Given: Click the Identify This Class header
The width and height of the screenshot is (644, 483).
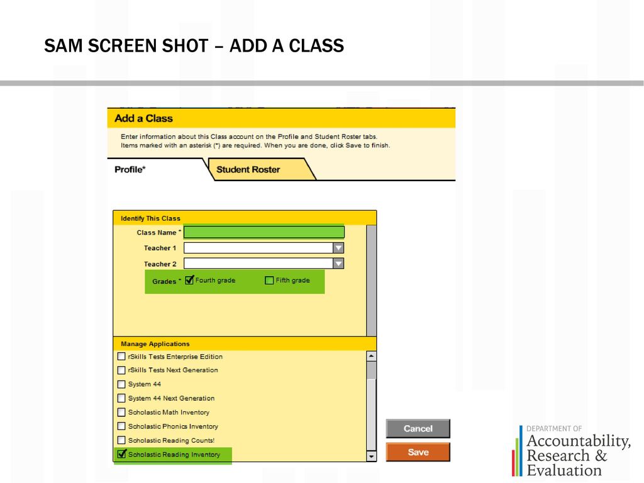Looking at the screenshot, I should pyautogui.click(x=245, y=218).
